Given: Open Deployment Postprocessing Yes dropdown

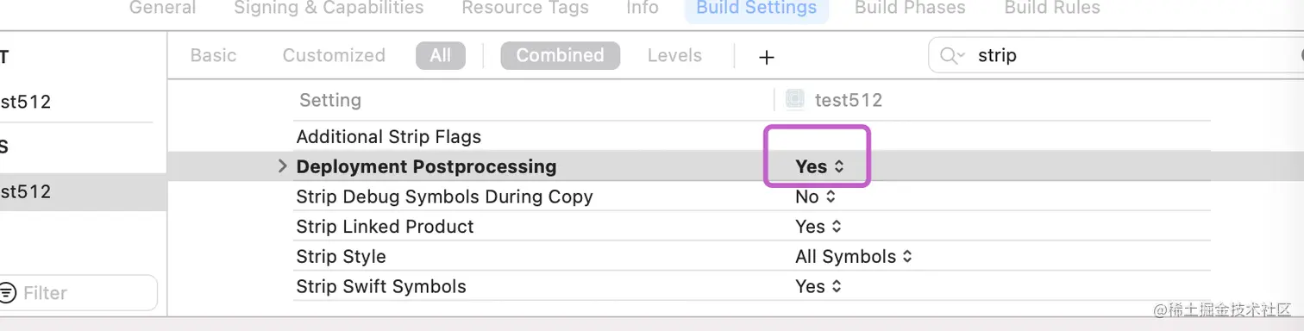Looking at the screenshot, I should [818, 167].
